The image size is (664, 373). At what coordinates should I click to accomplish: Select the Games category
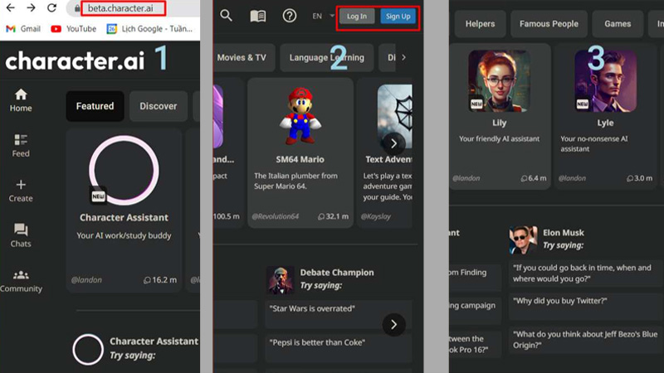(618, 24)
